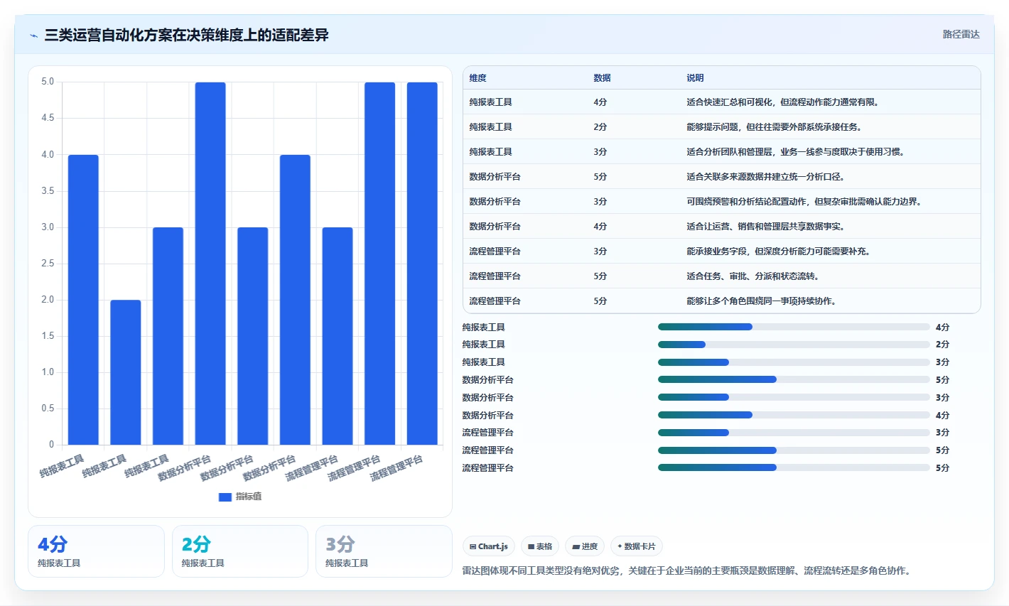Select the title 三类运营自动化方案在决策维度上的适配差异
This screenshot has height=606, width=1009.
(x=186, y=35)
